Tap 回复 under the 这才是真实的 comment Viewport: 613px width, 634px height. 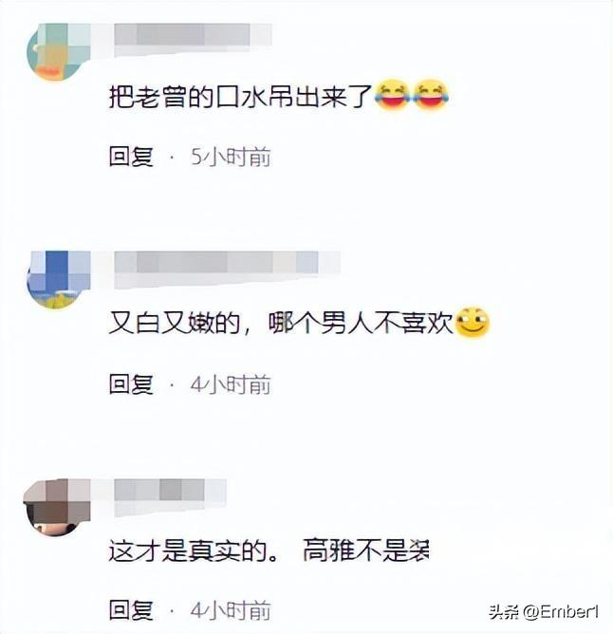[131, 610]
